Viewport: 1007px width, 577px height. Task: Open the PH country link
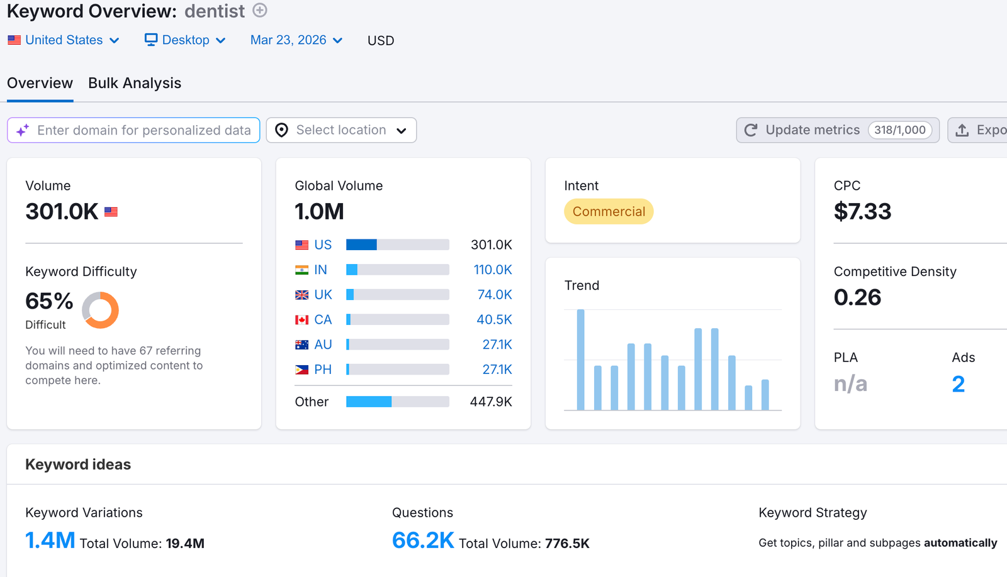pos(323,370)
